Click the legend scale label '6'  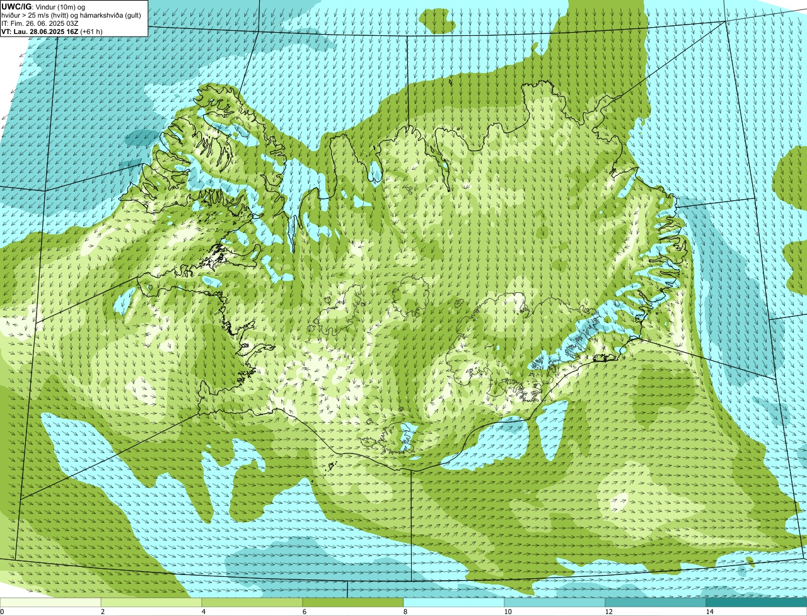coord(304,612)
